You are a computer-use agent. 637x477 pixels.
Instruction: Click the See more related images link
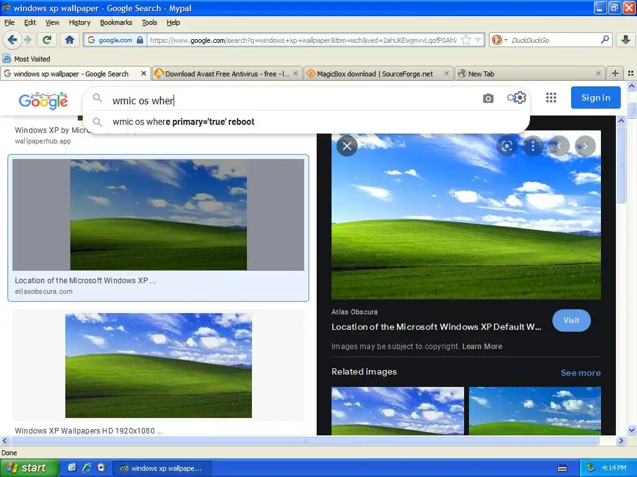[x=580, y=373]
